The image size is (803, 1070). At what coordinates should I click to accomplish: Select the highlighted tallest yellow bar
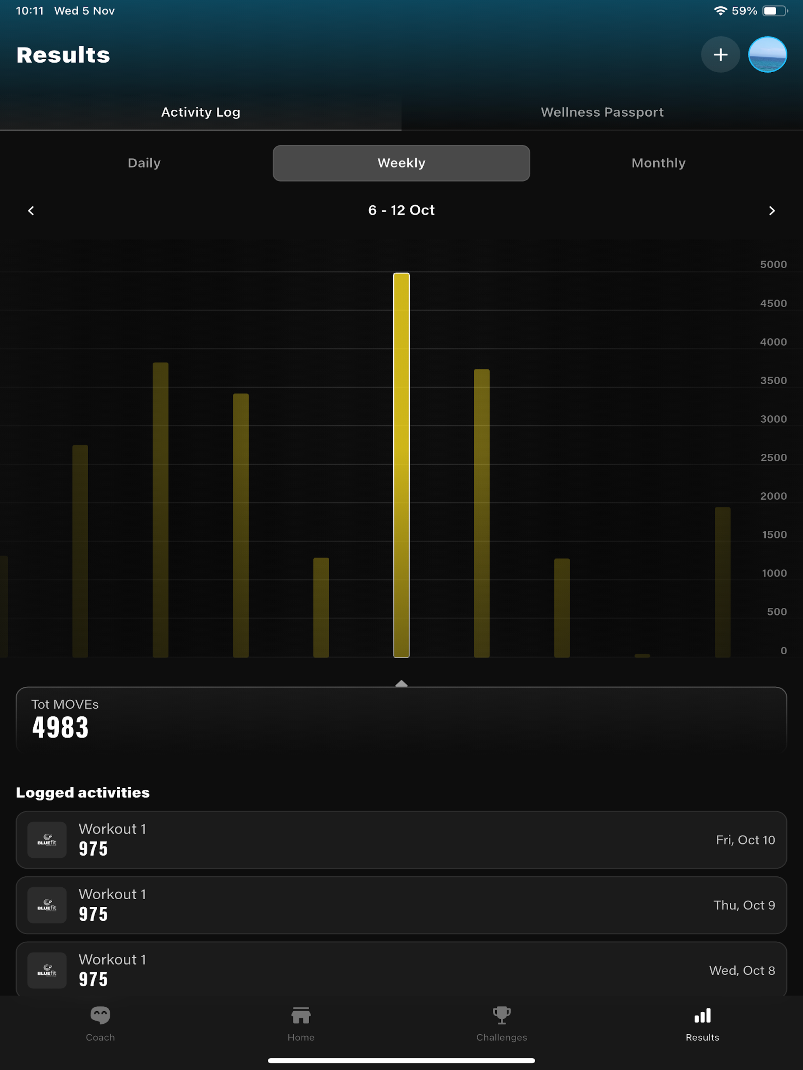[x=401, y=465]
